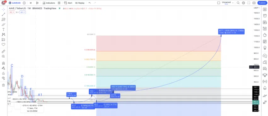
Task: Open the prediction and measurement tools
Action: click(x=3, y=40)
